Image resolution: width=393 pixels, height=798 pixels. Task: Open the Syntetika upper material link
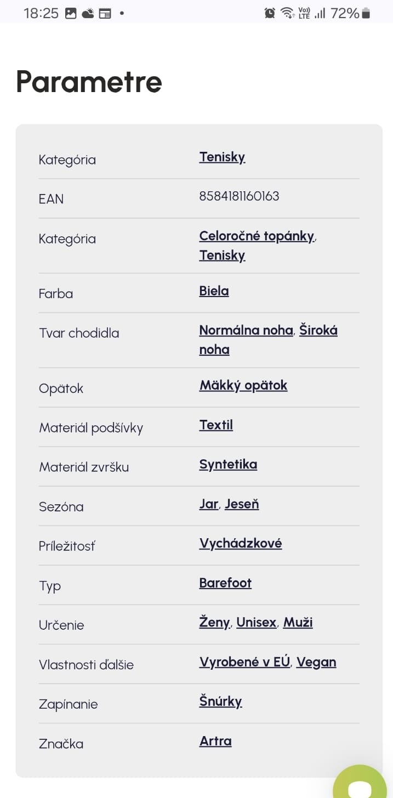[x=228, y=464]
